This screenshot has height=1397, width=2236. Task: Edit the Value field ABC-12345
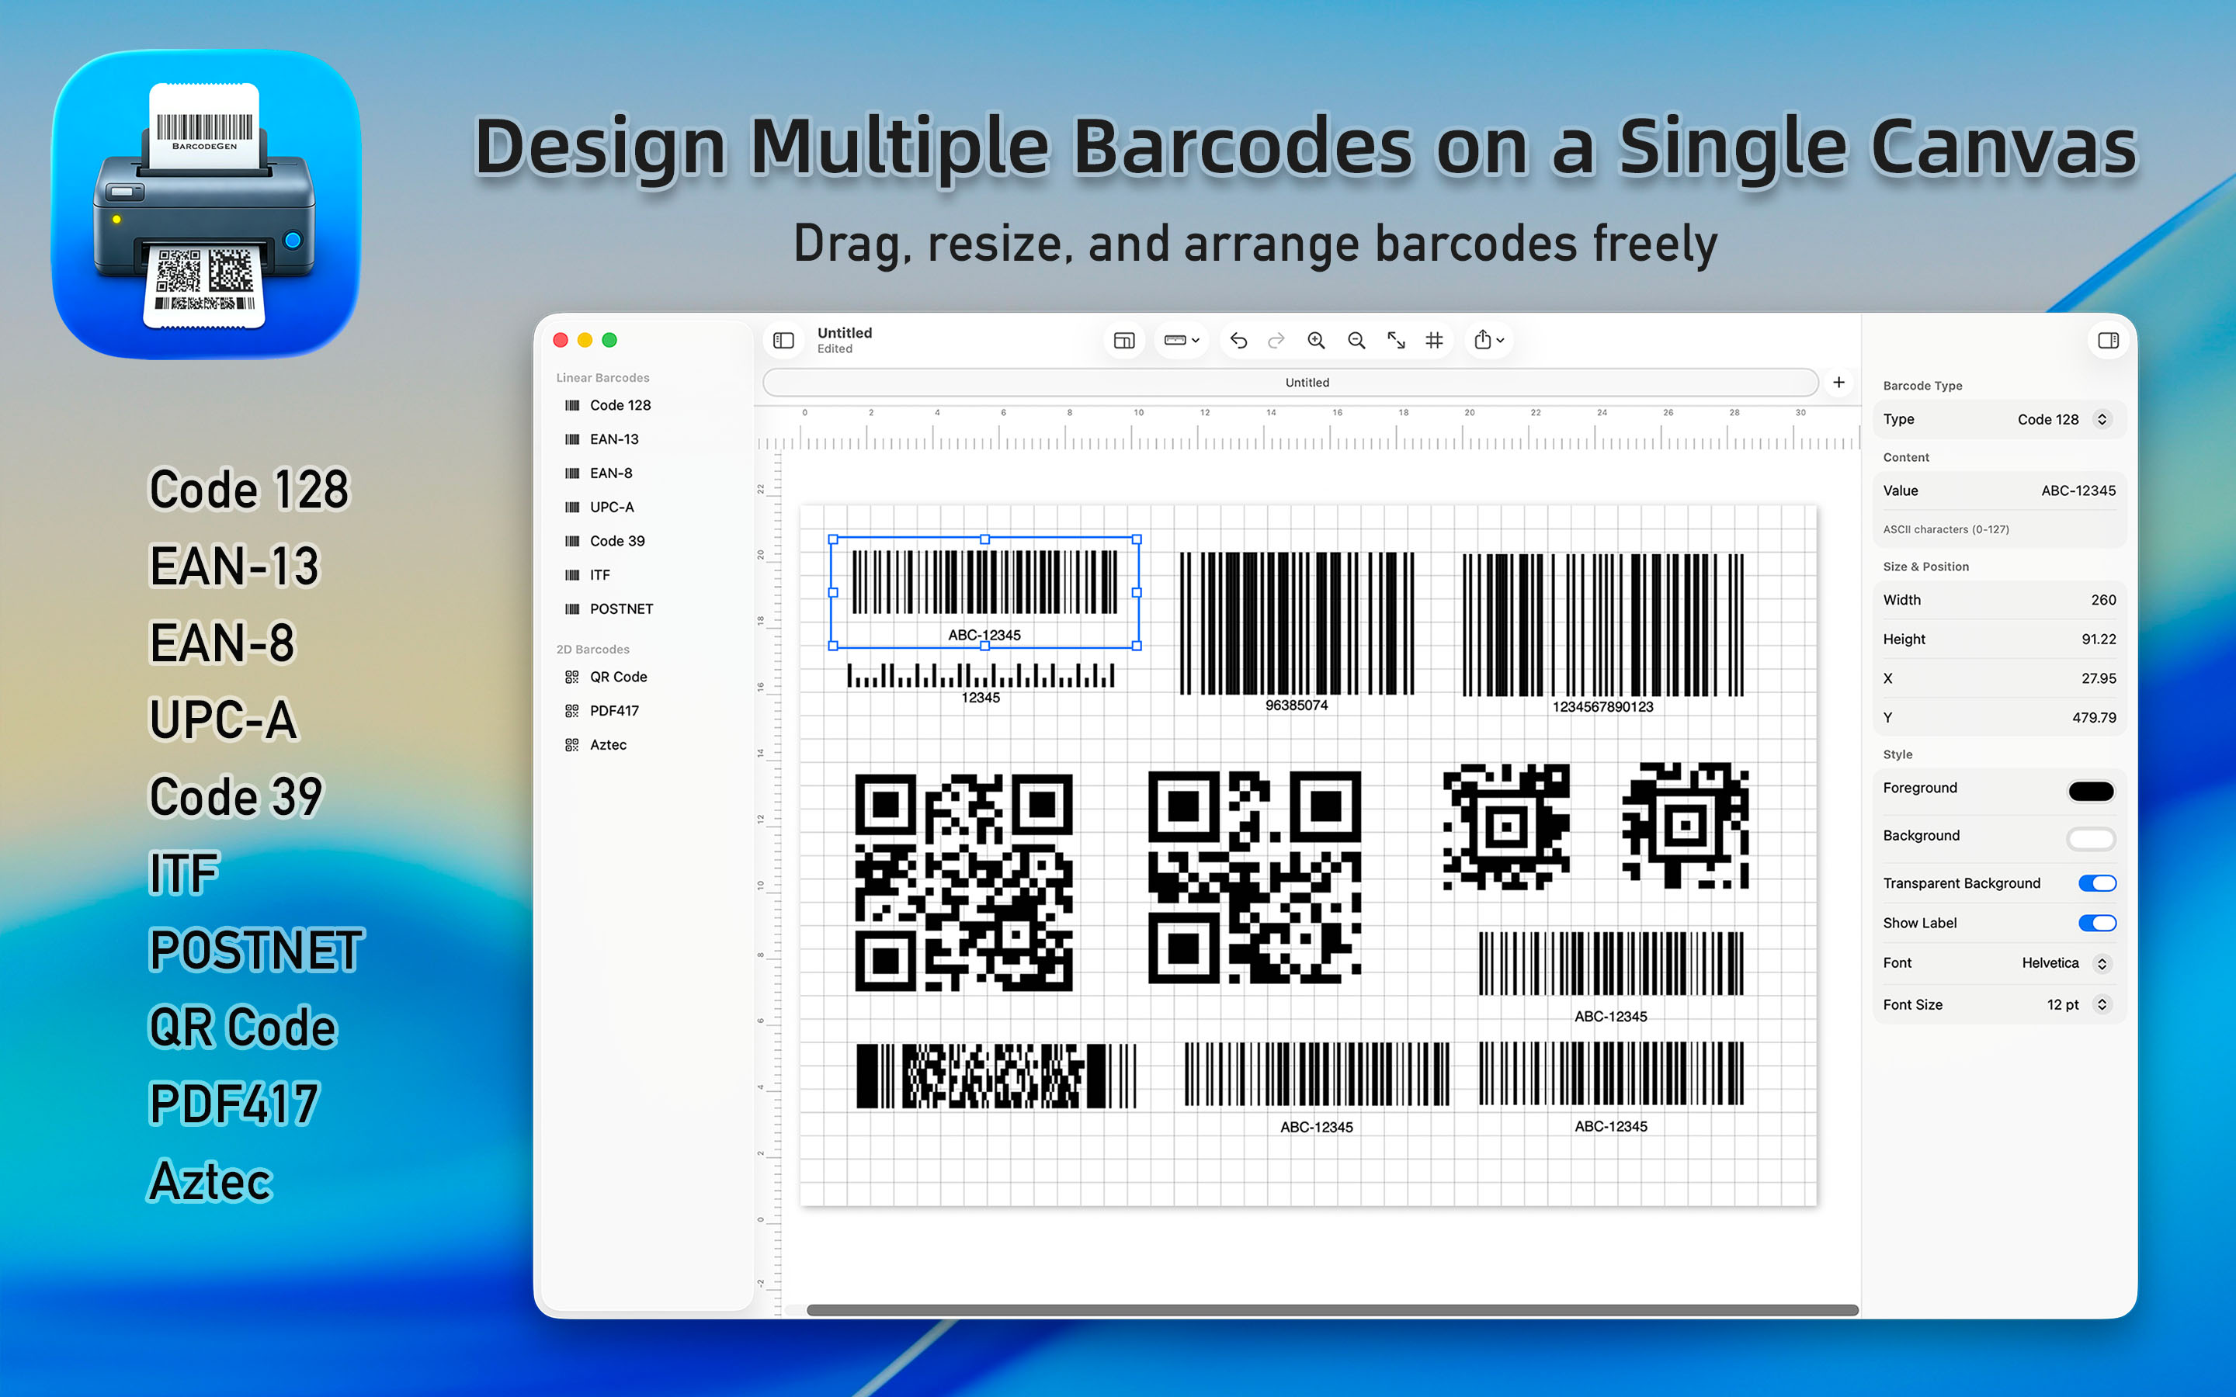click(x=2078, y=491)
